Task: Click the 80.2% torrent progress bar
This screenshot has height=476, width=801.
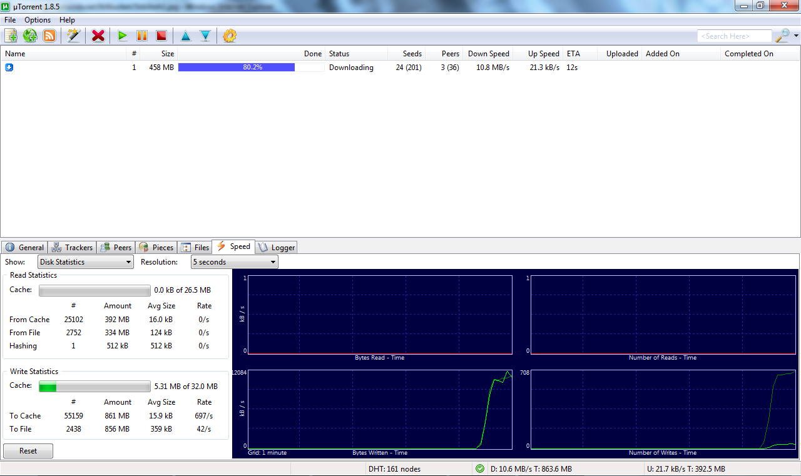Action: (251, 67)
